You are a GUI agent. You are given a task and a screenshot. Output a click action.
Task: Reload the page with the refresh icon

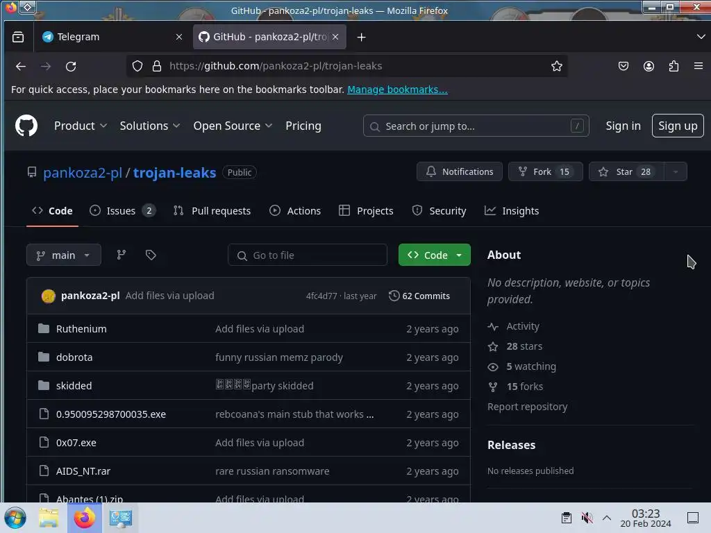coord(71,66)
